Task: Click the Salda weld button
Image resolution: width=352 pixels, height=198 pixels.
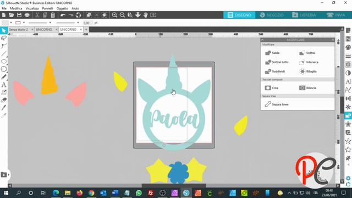Action: coord(272,53)
